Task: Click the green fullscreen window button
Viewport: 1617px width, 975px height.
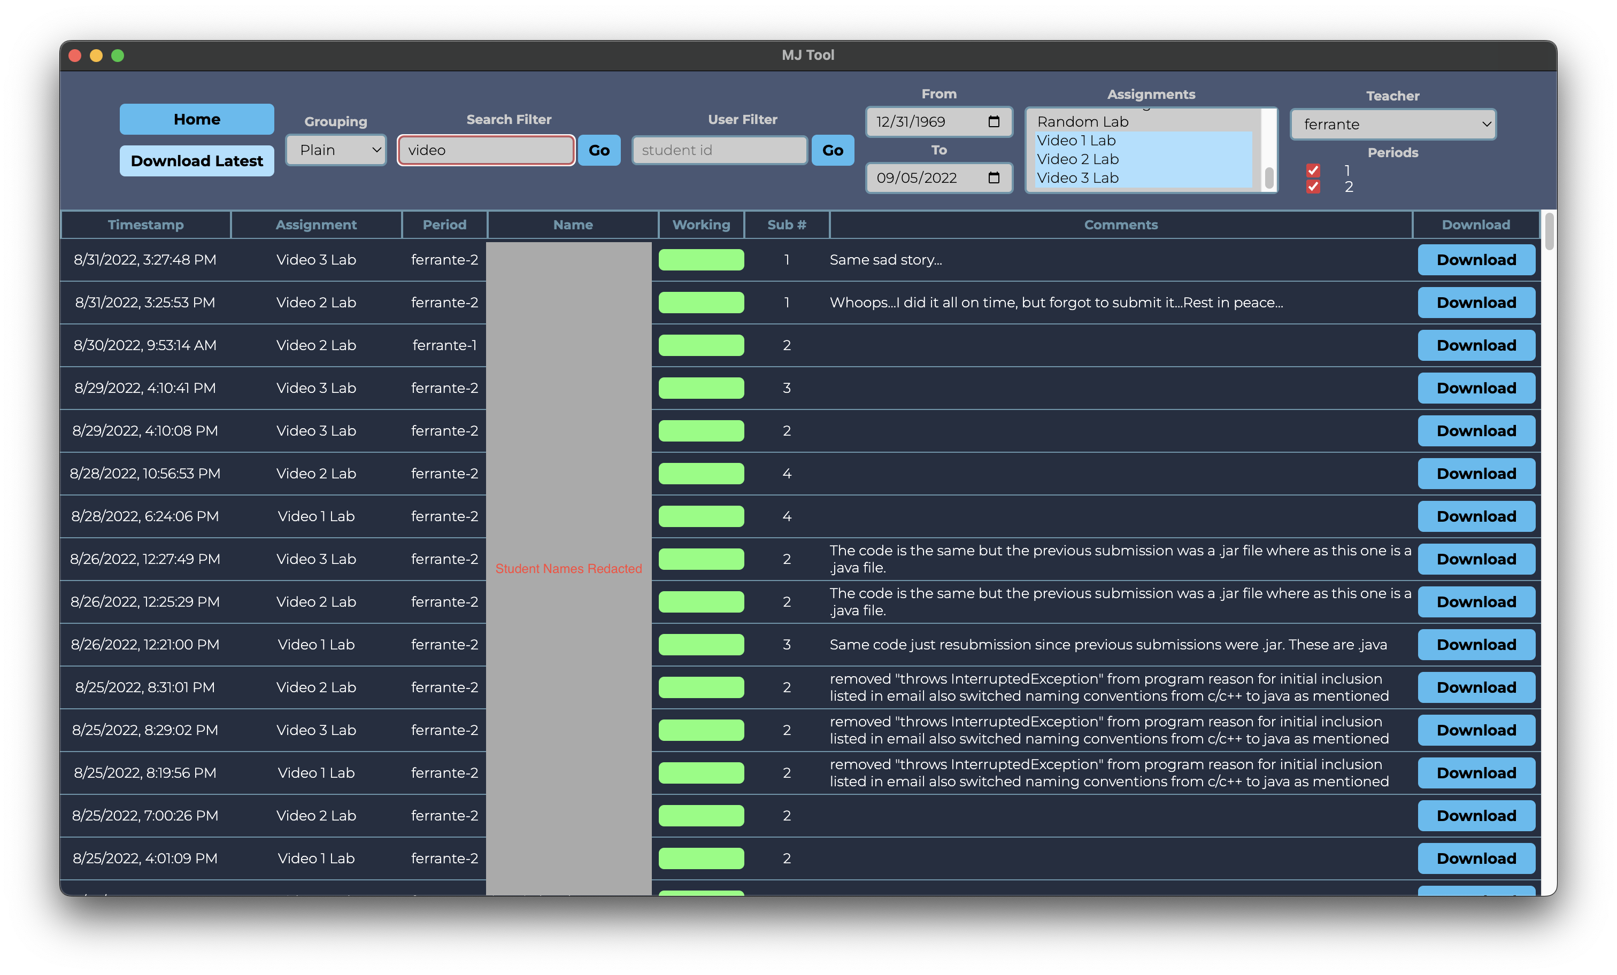Action: 118,56
